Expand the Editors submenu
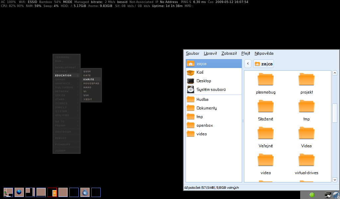The width and height of the screenshot is (340, 199). [66, 71]
